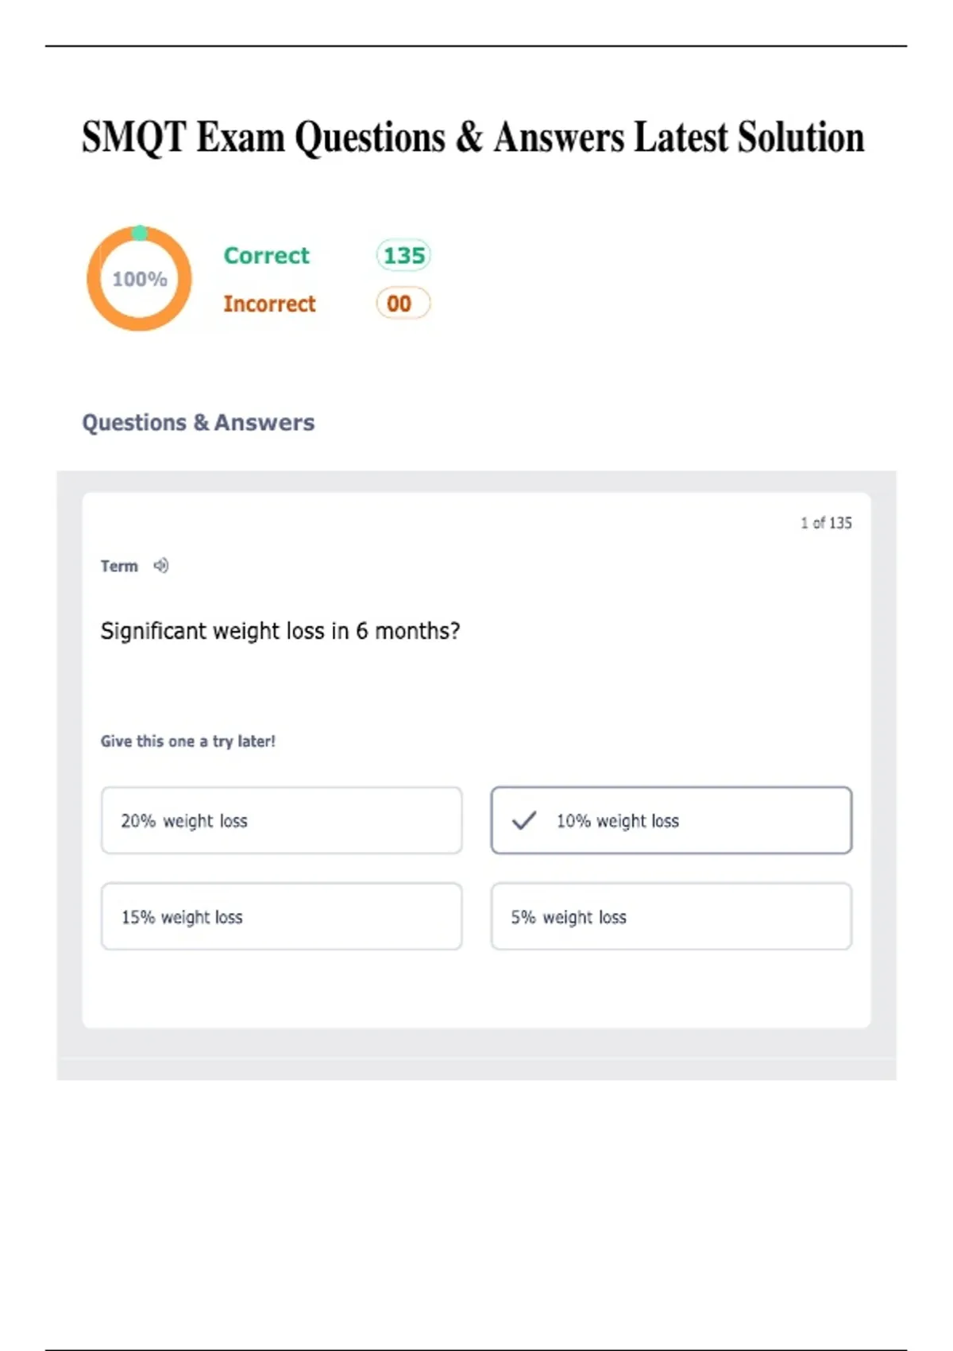The width and height of the screenshot is (953, 1351).
Task: Click the "Significant weight loss in 6 months?" question
Action: 280,631
